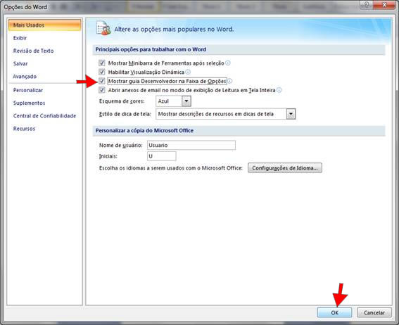Open the Revisão de Texto category
399x325 pixels.
click(x=33, y=51)
